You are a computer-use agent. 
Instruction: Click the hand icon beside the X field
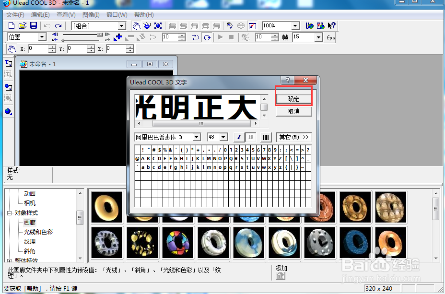click(12, 49)
